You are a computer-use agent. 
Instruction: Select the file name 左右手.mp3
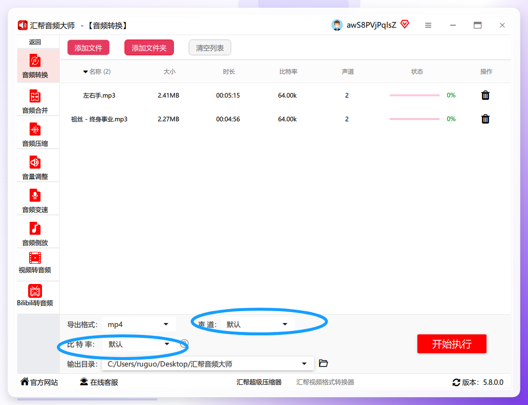pos(99,95)
